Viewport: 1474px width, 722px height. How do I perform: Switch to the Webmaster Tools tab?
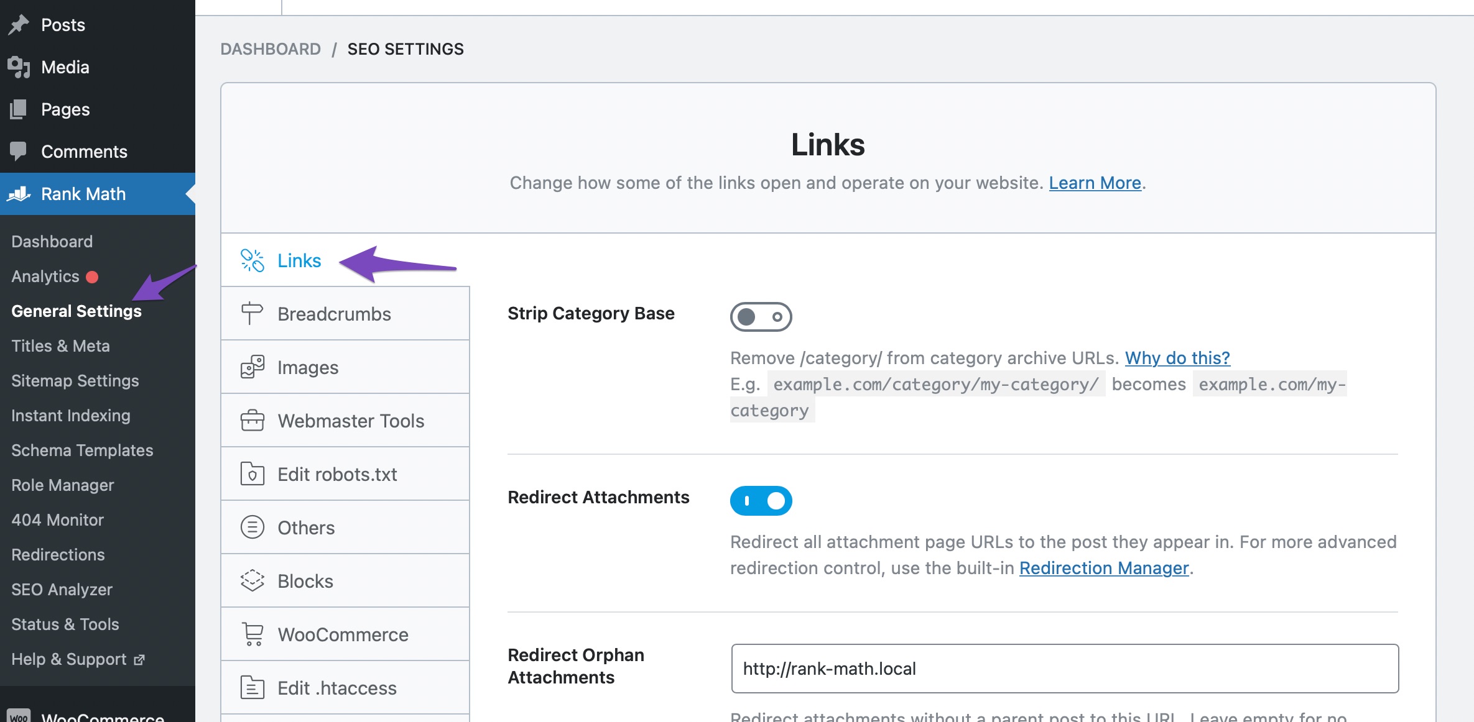point(345,421)
